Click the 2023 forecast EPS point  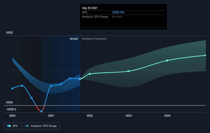(128, 71)
